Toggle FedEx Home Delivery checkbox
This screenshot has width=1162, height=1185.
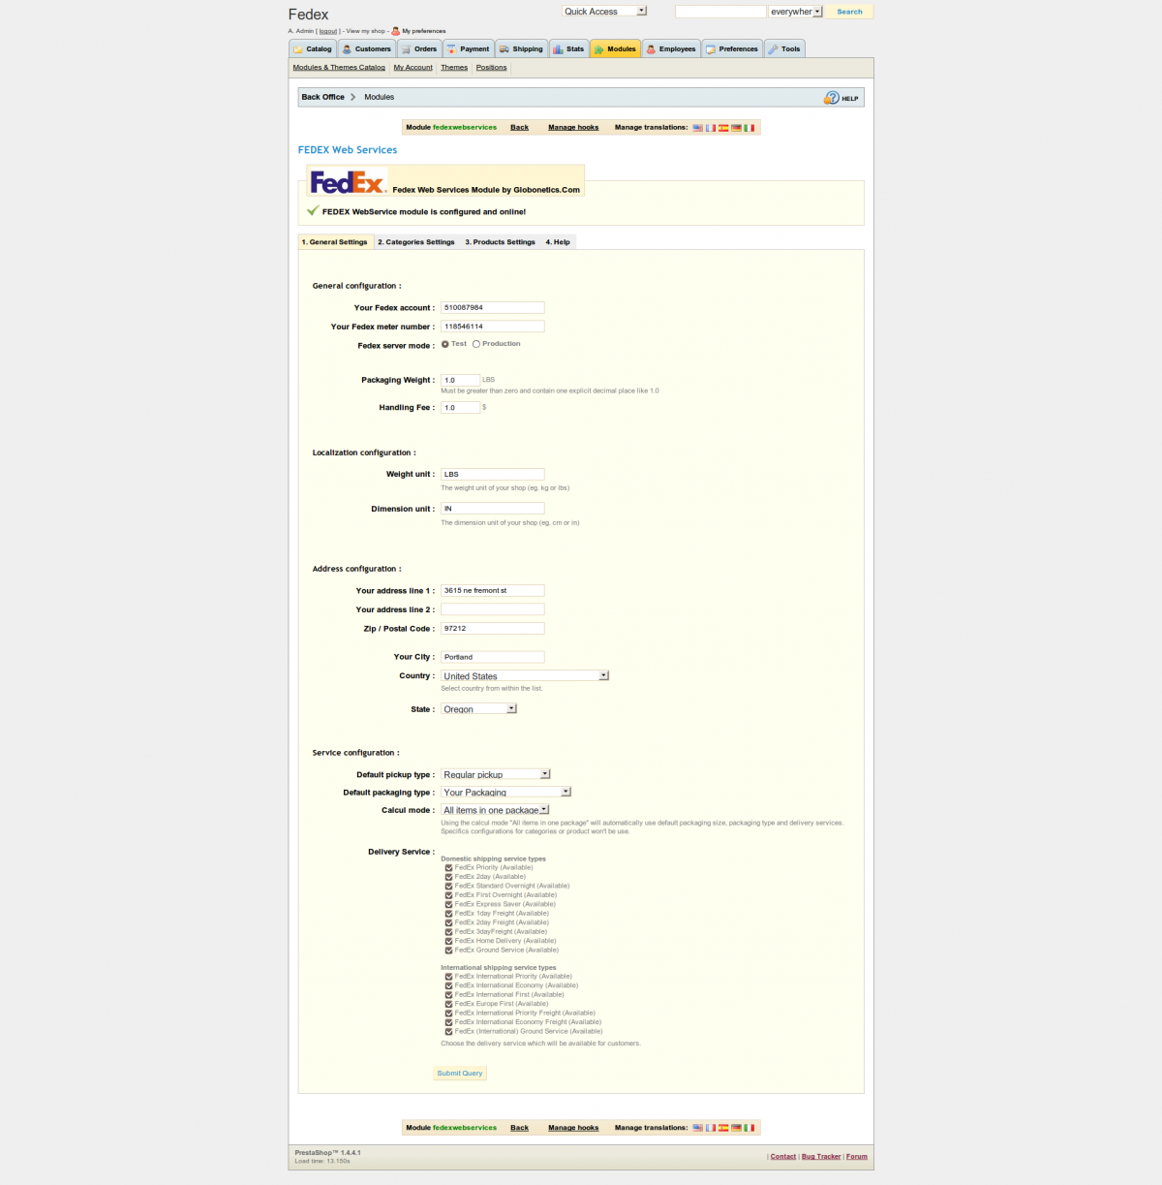tap(448, 941)
